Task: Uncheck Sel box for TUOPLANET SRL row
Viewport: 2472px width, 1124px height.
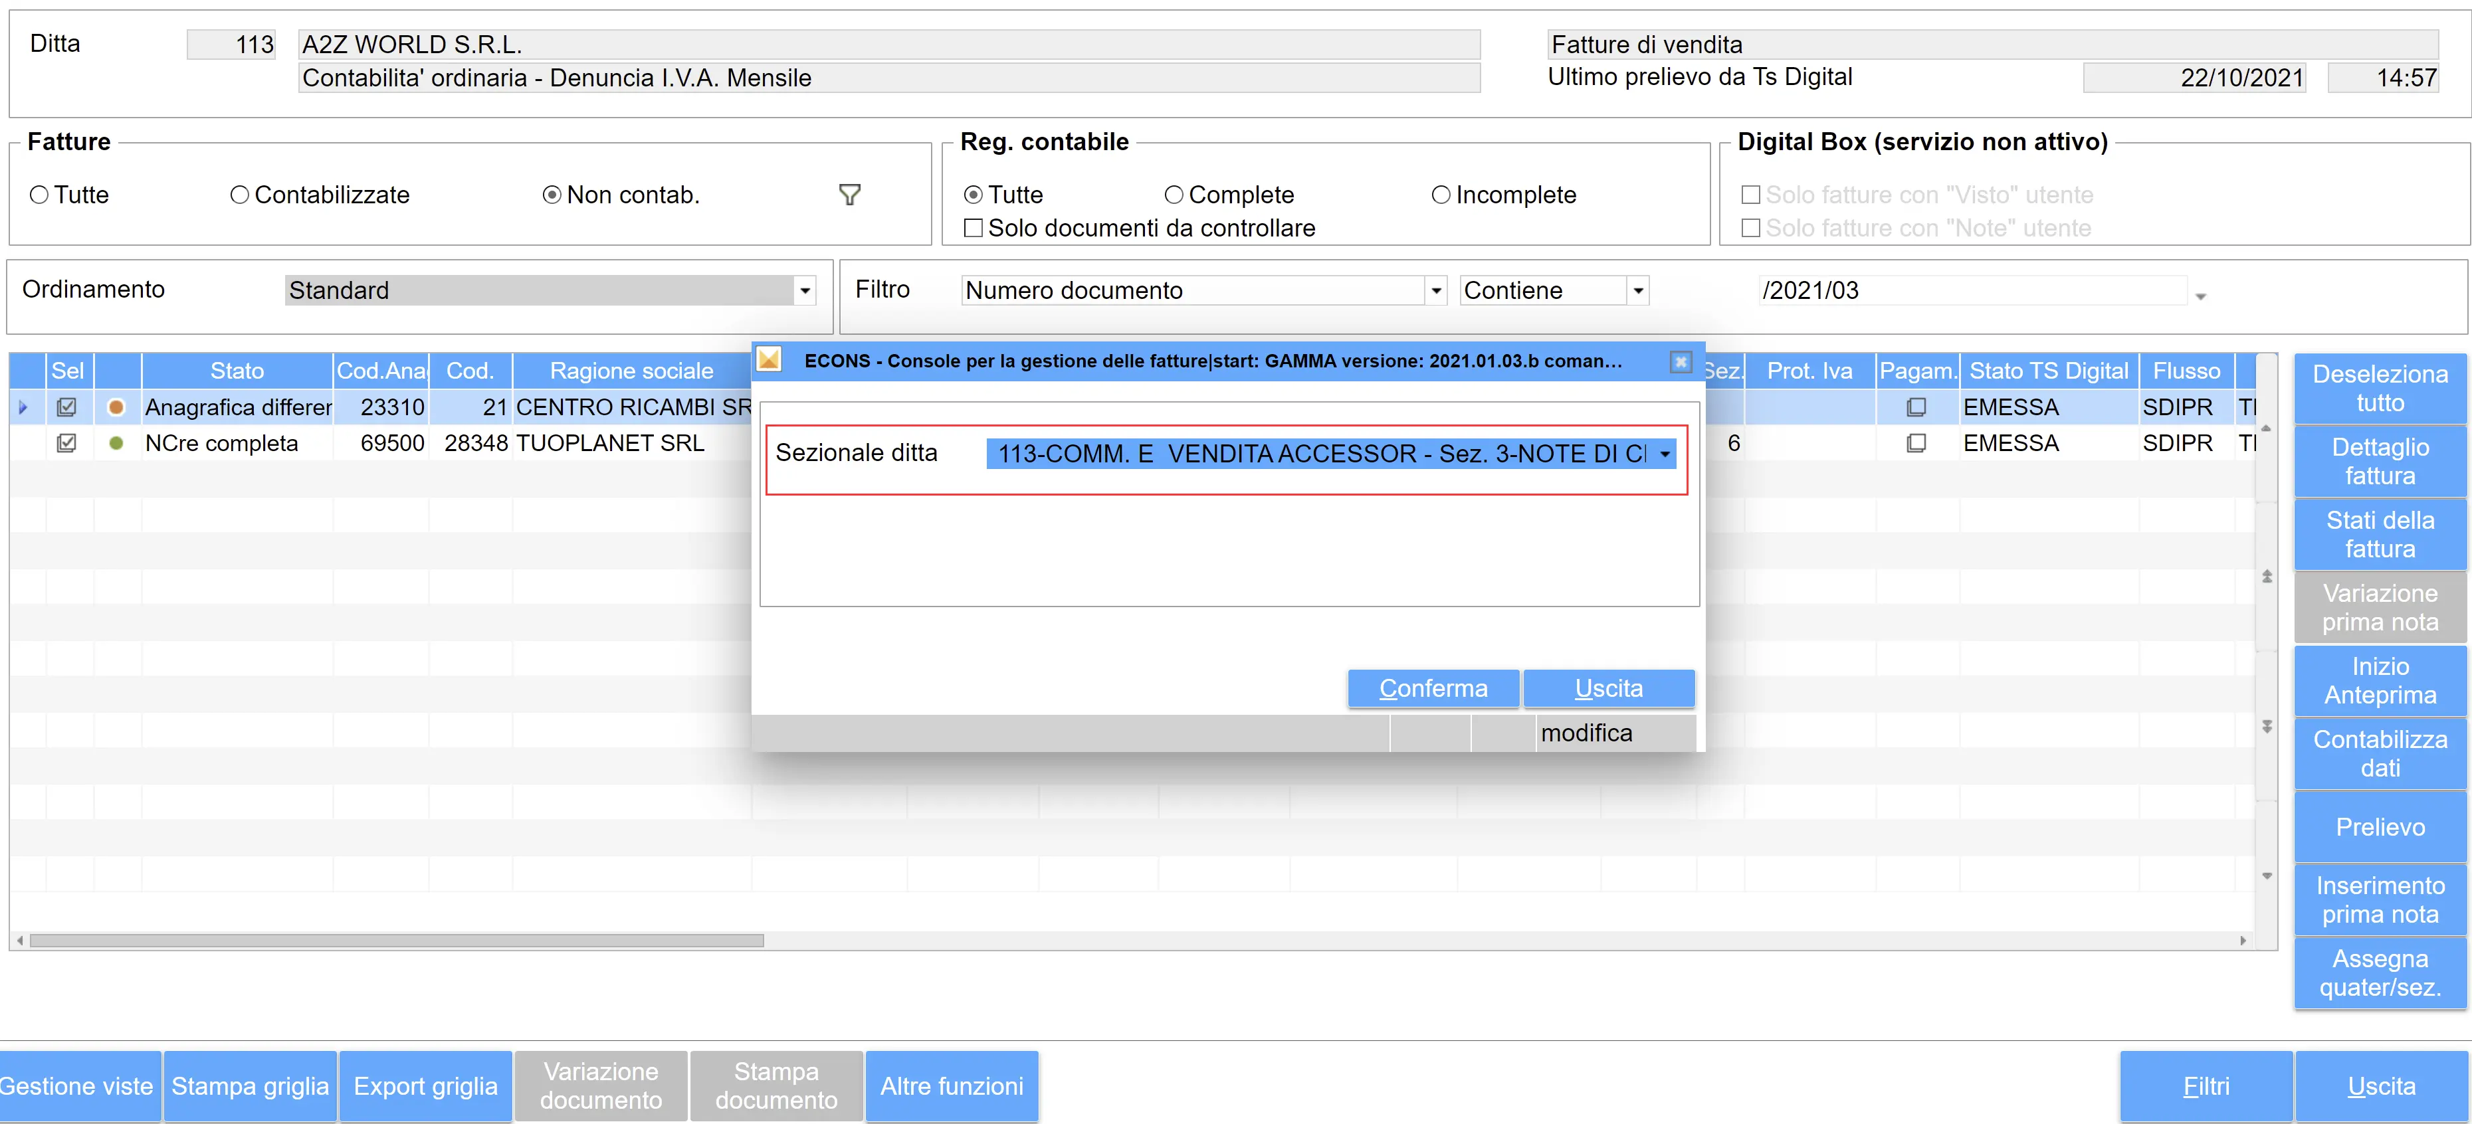Action: pyautogui.click(x=66, y=443)
